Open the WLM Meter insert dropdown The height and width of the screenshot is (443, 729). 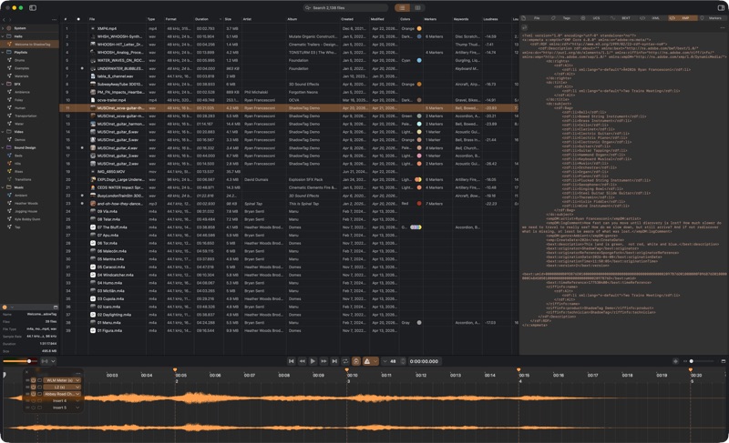point(77,380)
